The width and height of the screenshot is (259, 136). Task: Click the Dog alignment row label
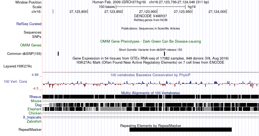tap(38, 105)
